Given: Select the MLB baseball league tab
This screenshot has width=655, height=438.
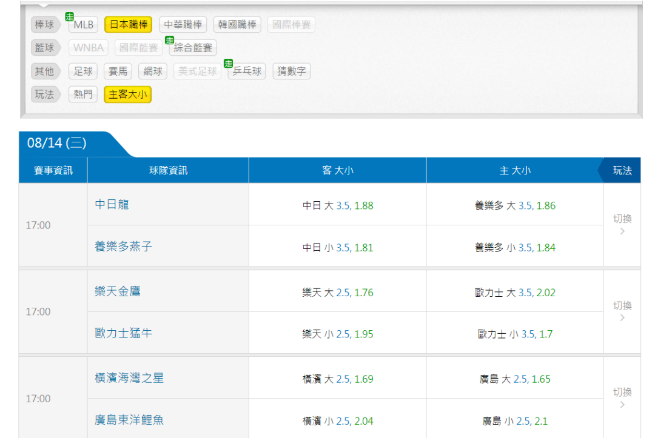Looking at the screenshot, I should coord(83,25).
